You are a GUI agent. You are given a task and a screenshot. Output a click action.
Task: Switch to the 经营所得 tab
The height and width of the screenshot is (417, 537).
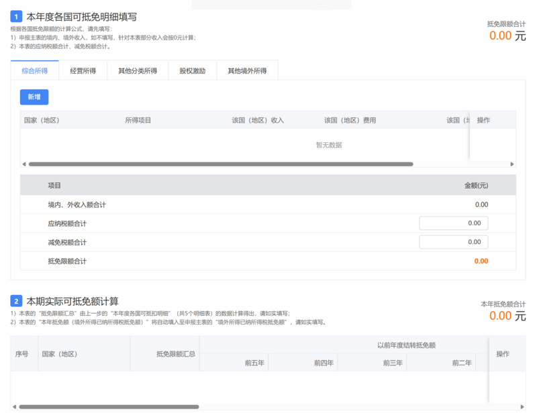(x=83, y=71)
